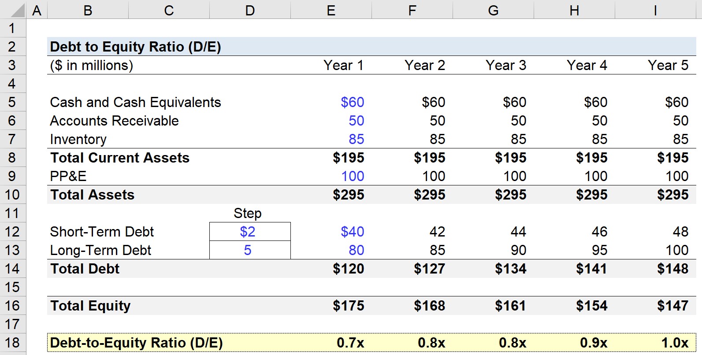This screenshot has width=702, height=355.
Task: Select row 4 header
Action: pyautogui.click(x=13, y=84)
